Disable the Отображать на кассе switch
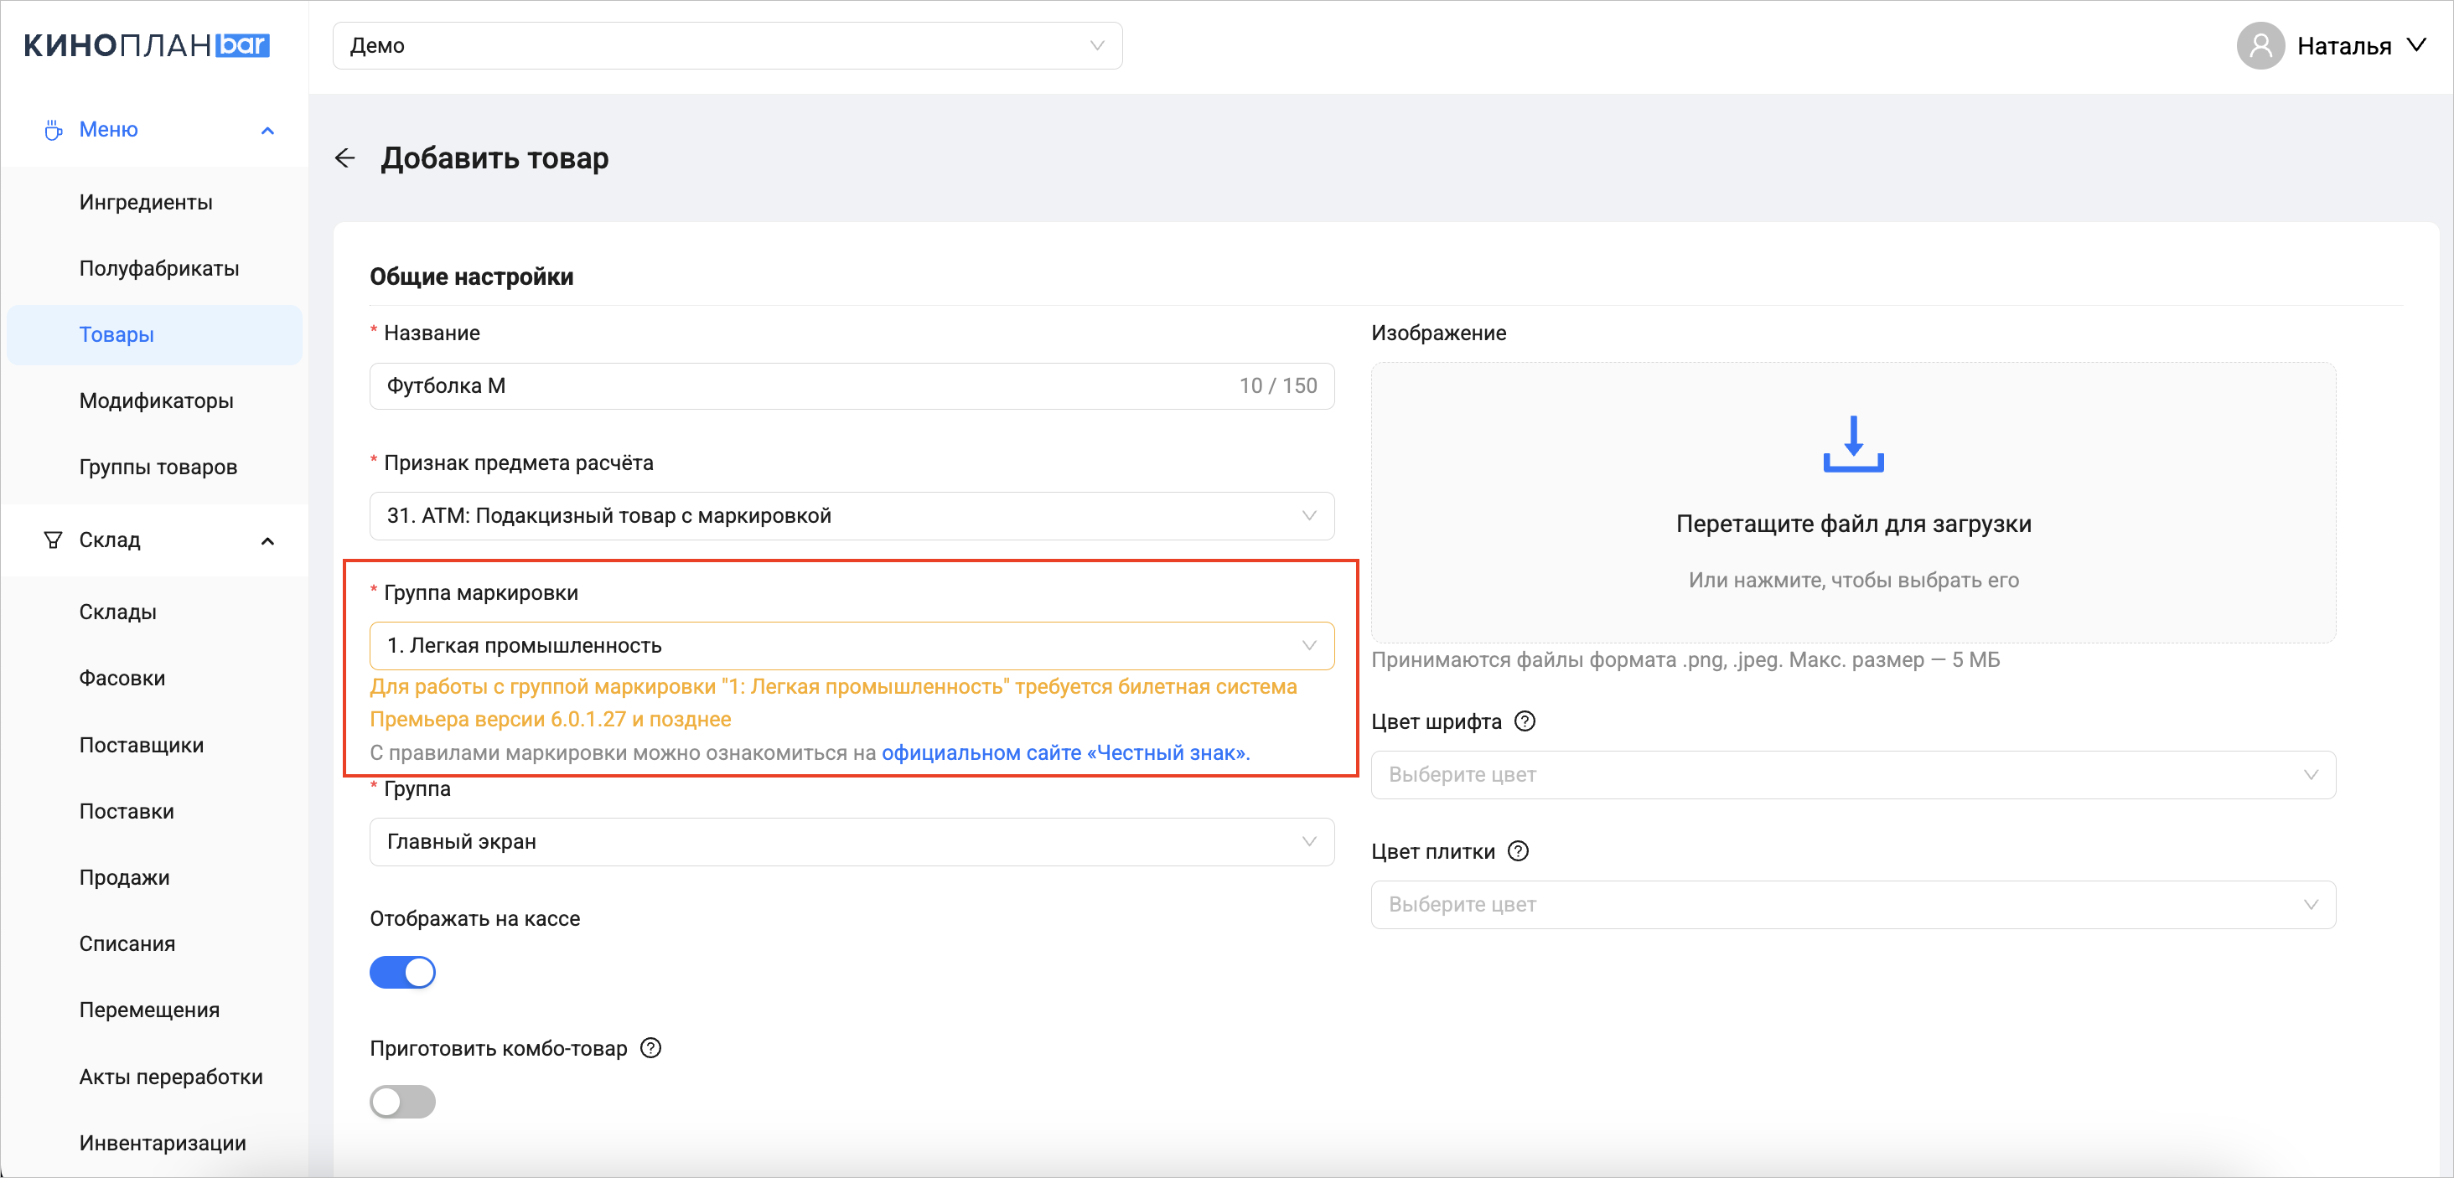 pyautogui.click(x=402, y=972)
